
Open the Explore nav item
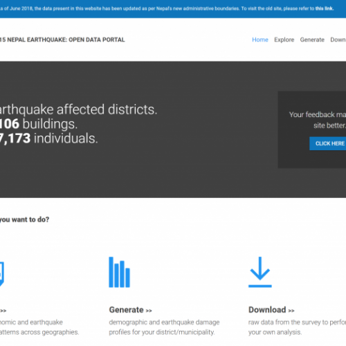point(284,39)
